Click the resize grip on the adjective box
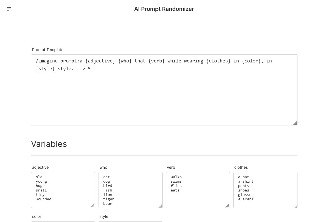The height and width of the screenshot is (222, 333). click(93, 206)
